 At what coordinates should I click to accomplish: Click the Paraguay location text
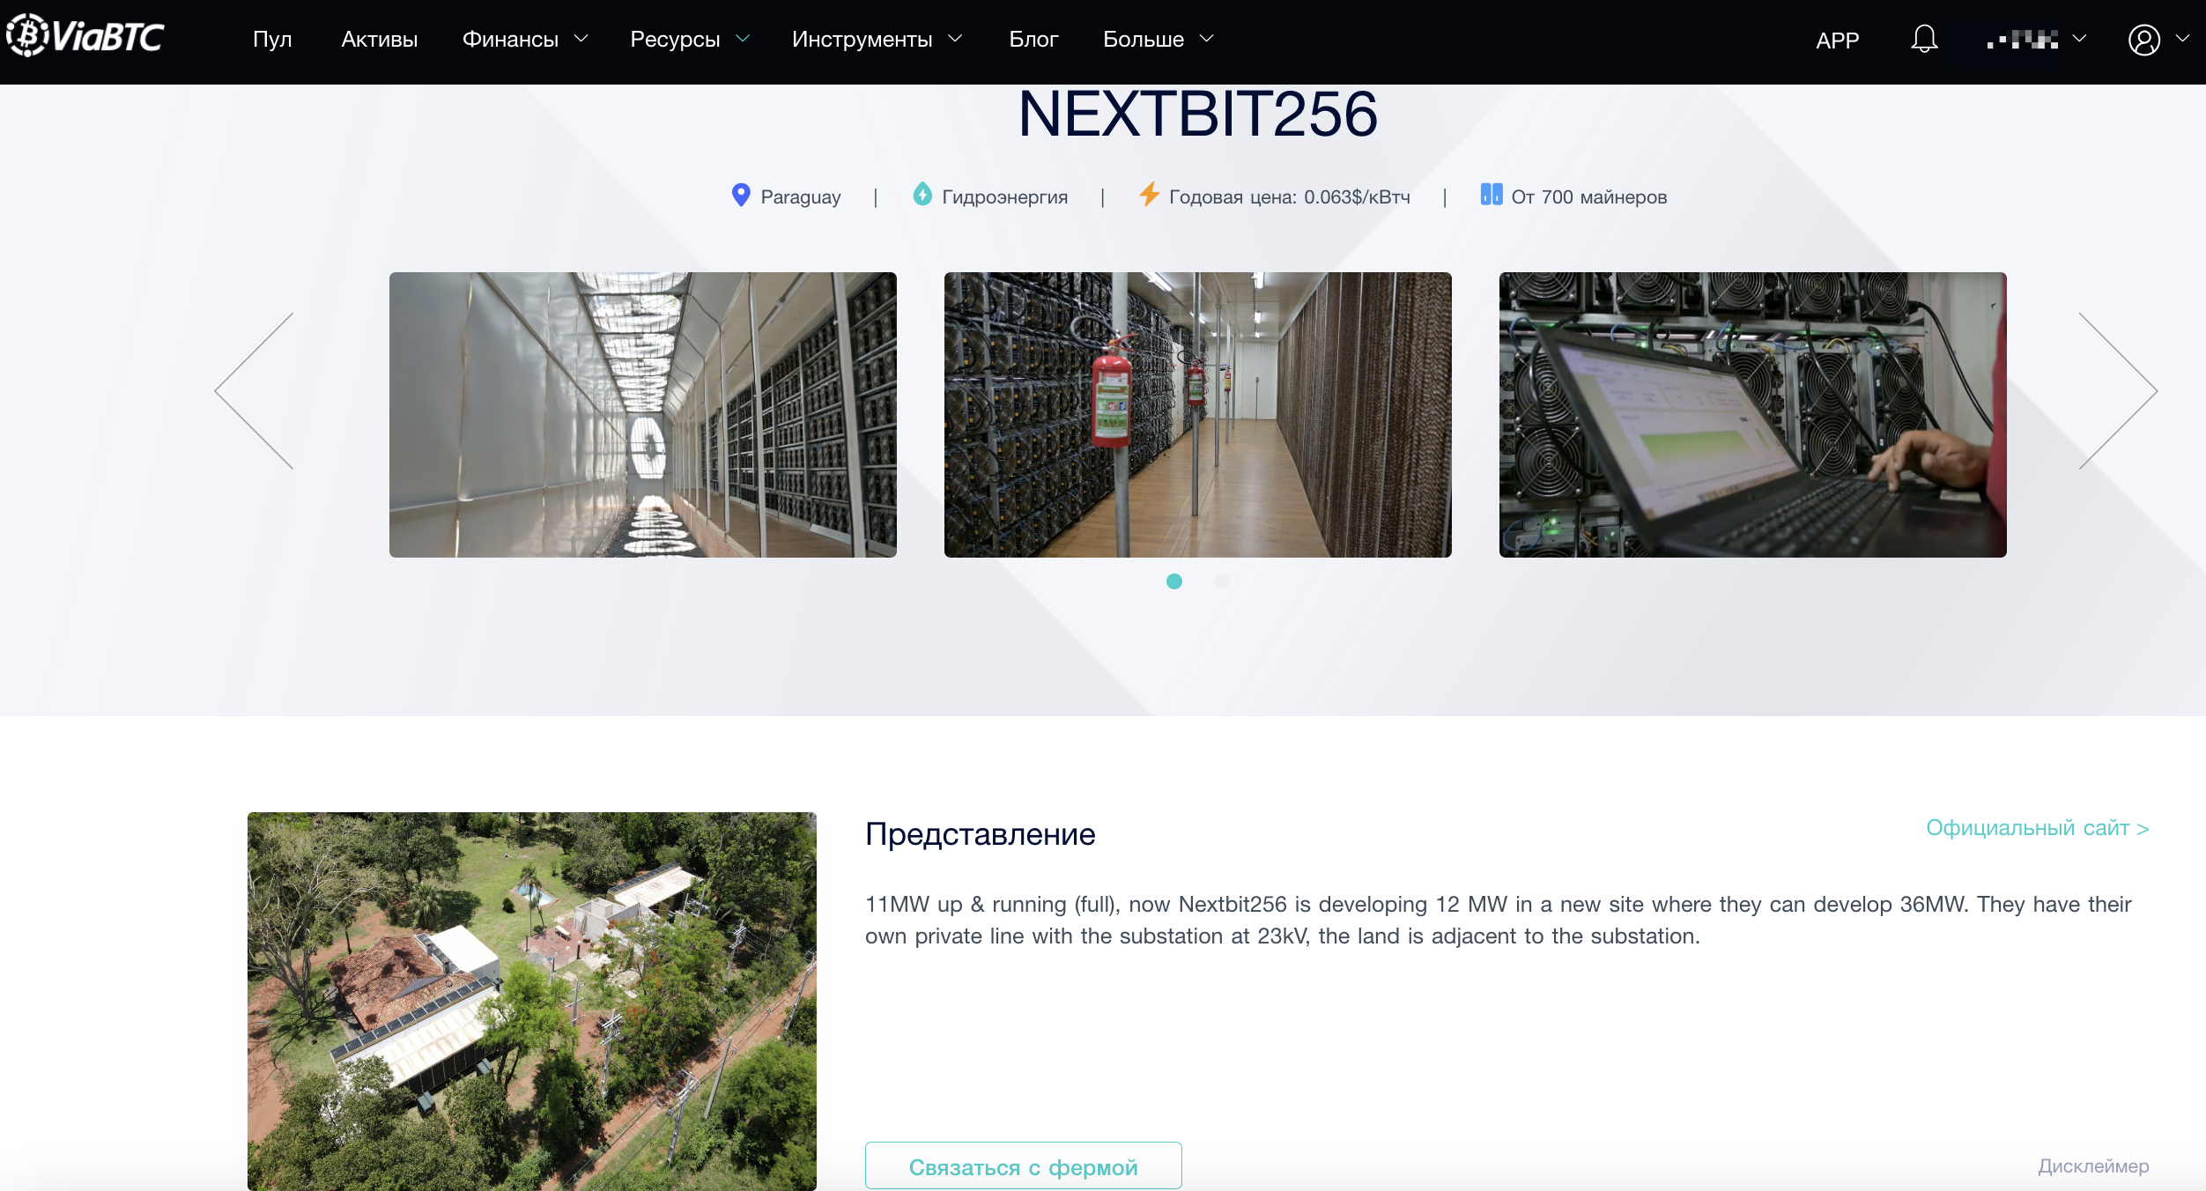(x=801, y=197)
